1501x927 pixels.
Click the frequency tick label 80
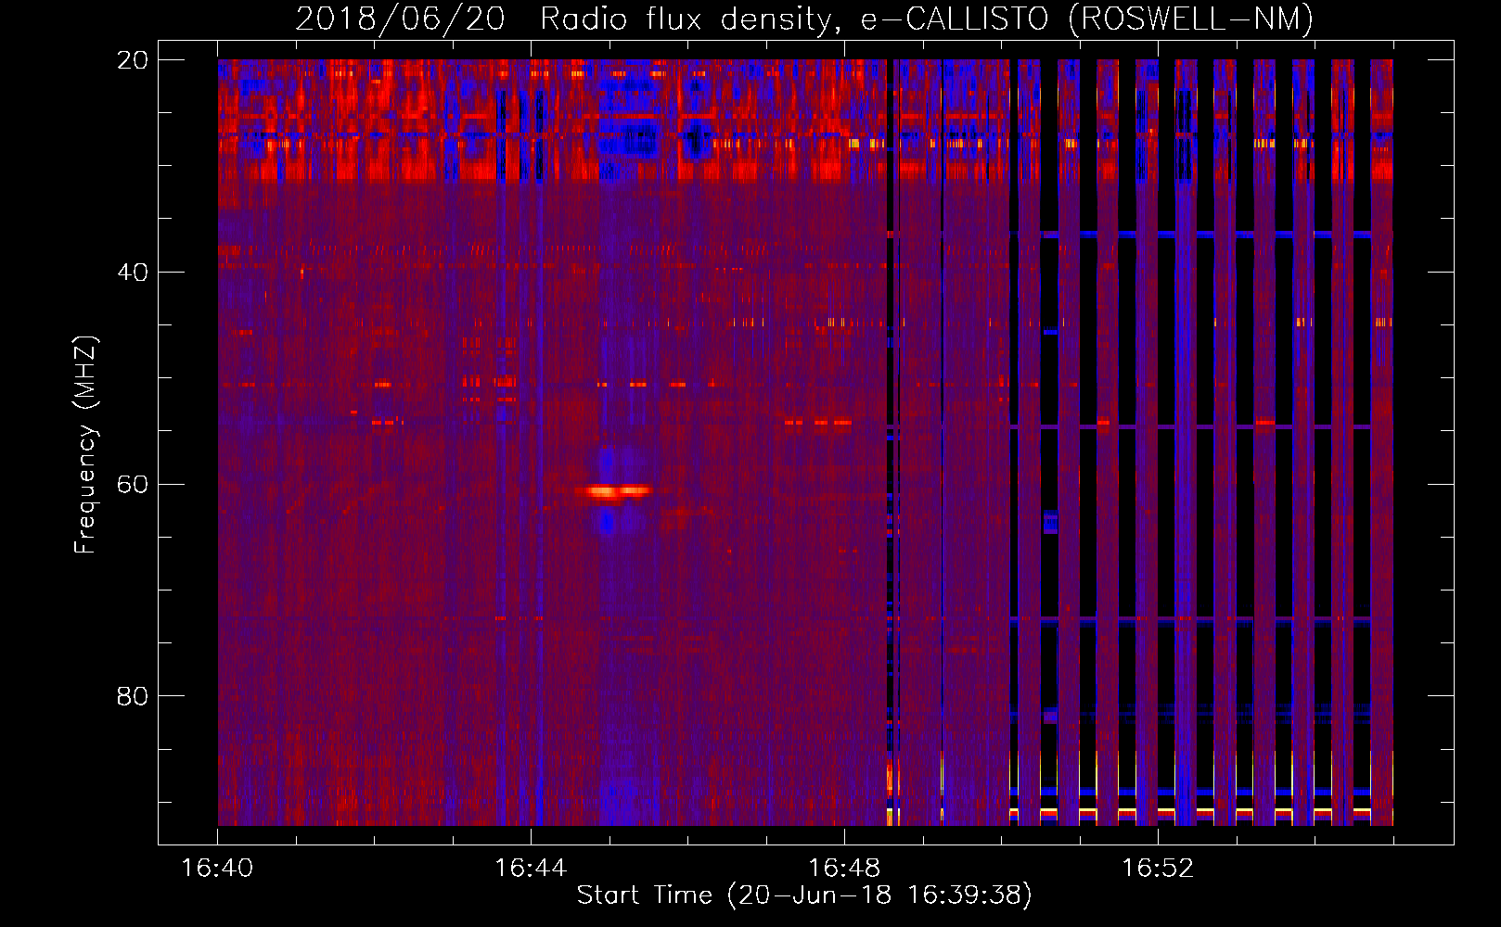132,696
